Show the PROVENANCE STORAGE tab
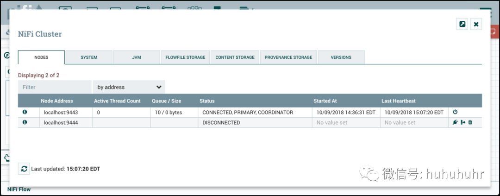 pos(288,57)
